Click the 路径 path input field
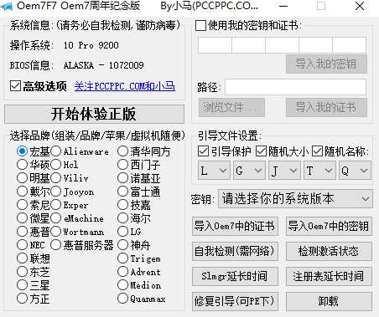Screen dimensions: 379x317 295,87
